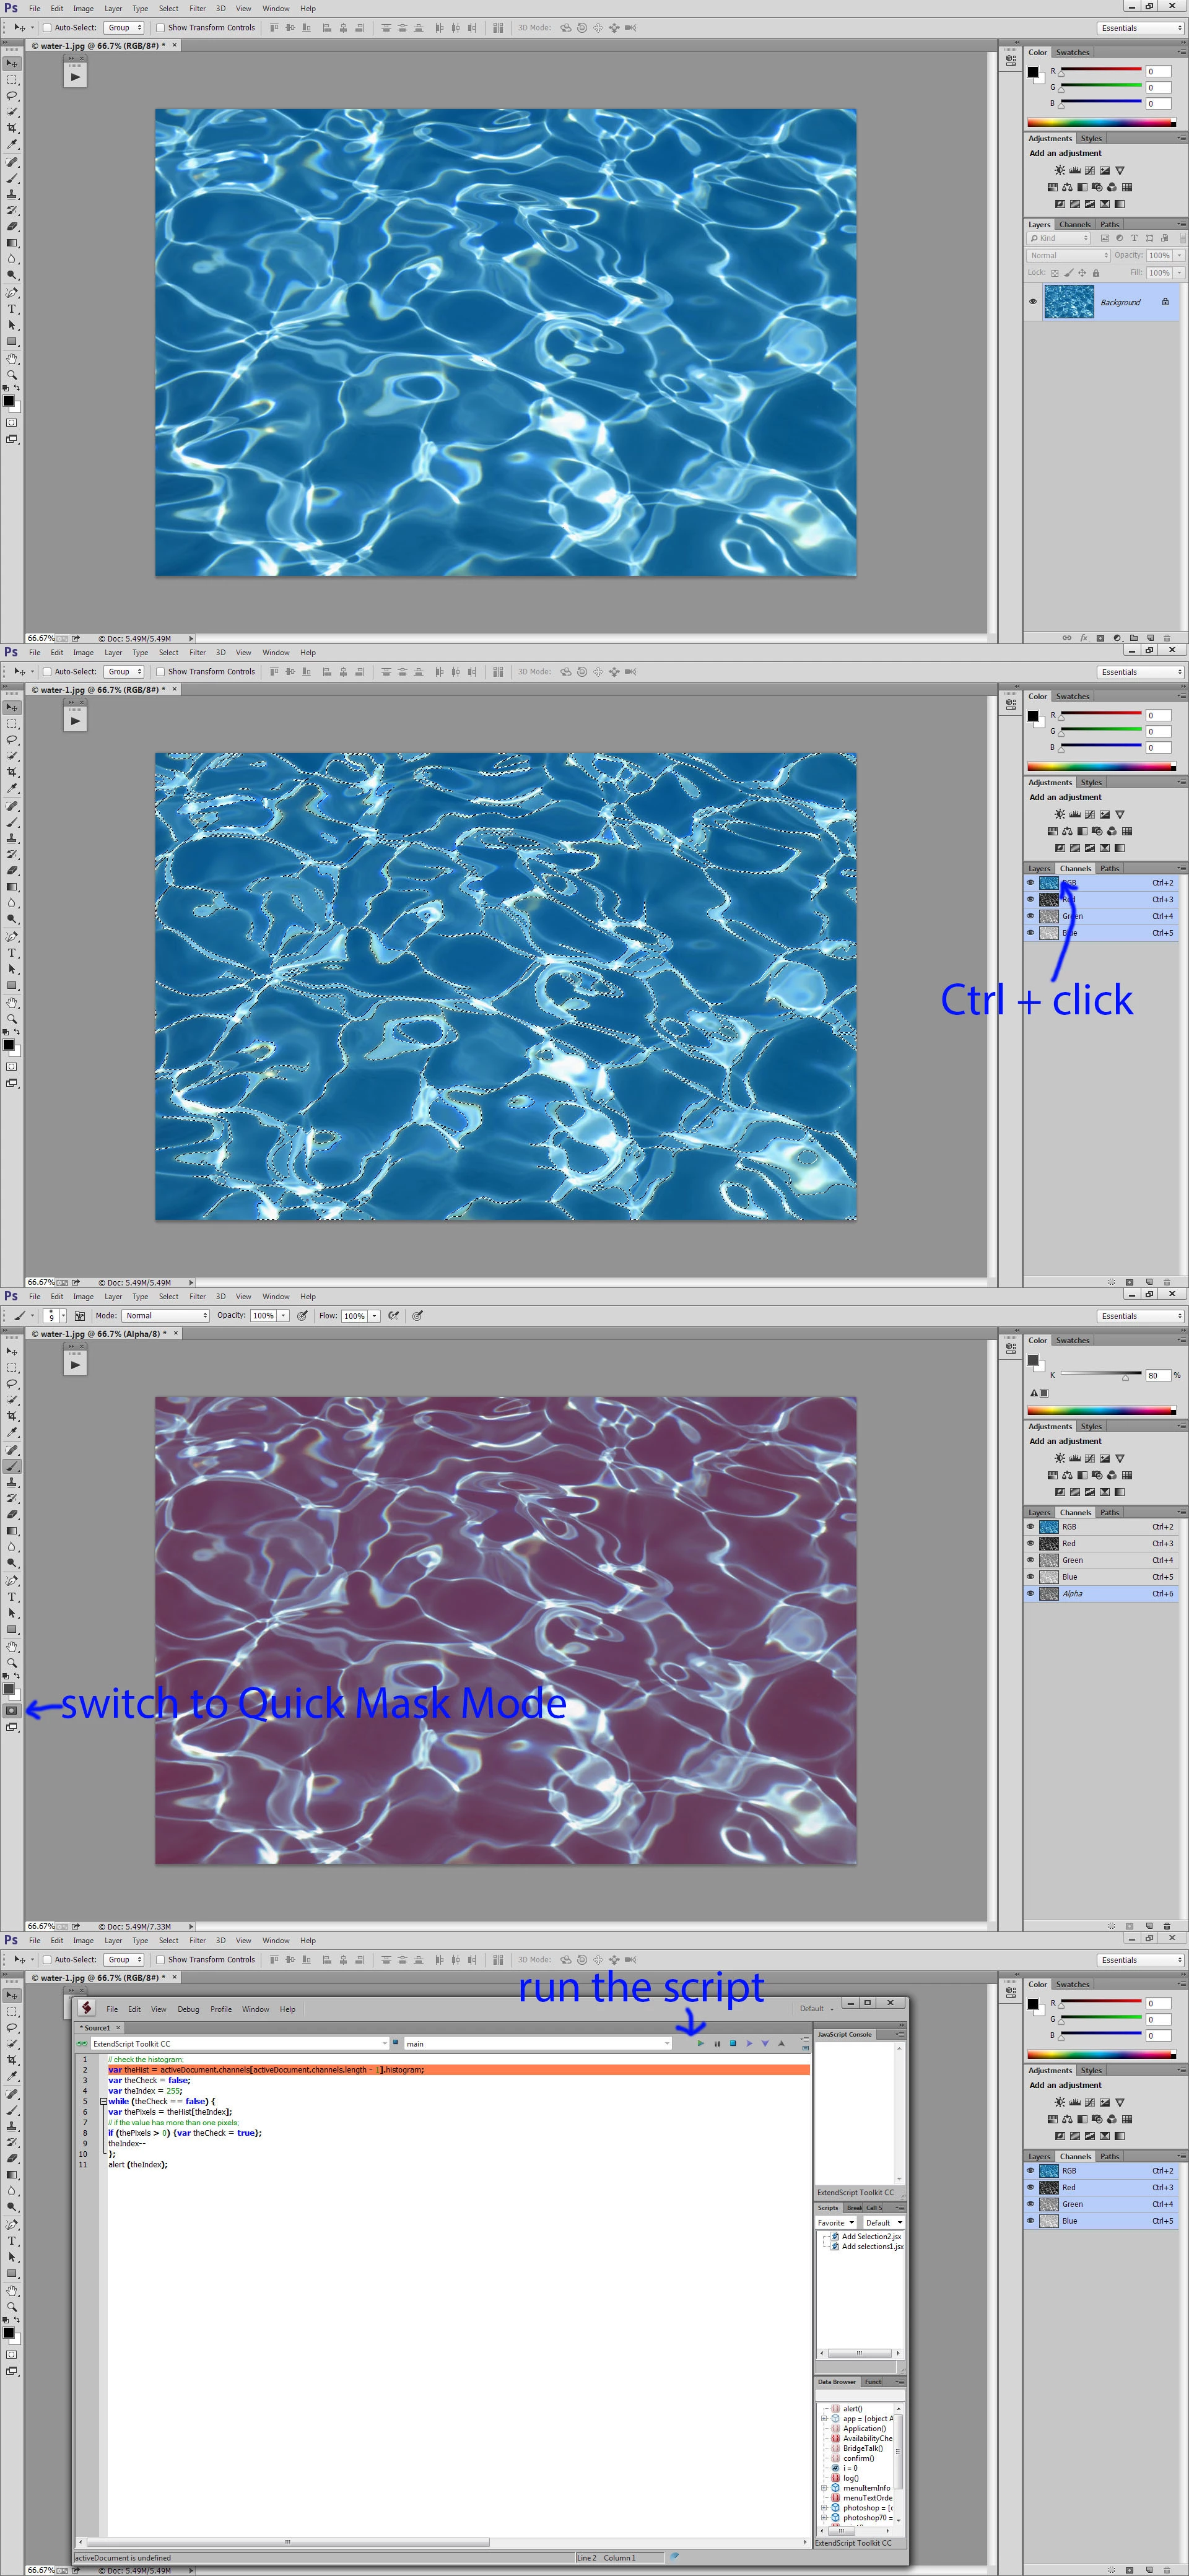Click the active Quick Mask Mode button
The image size is (1189, 2576).
tap(11, 1710)
